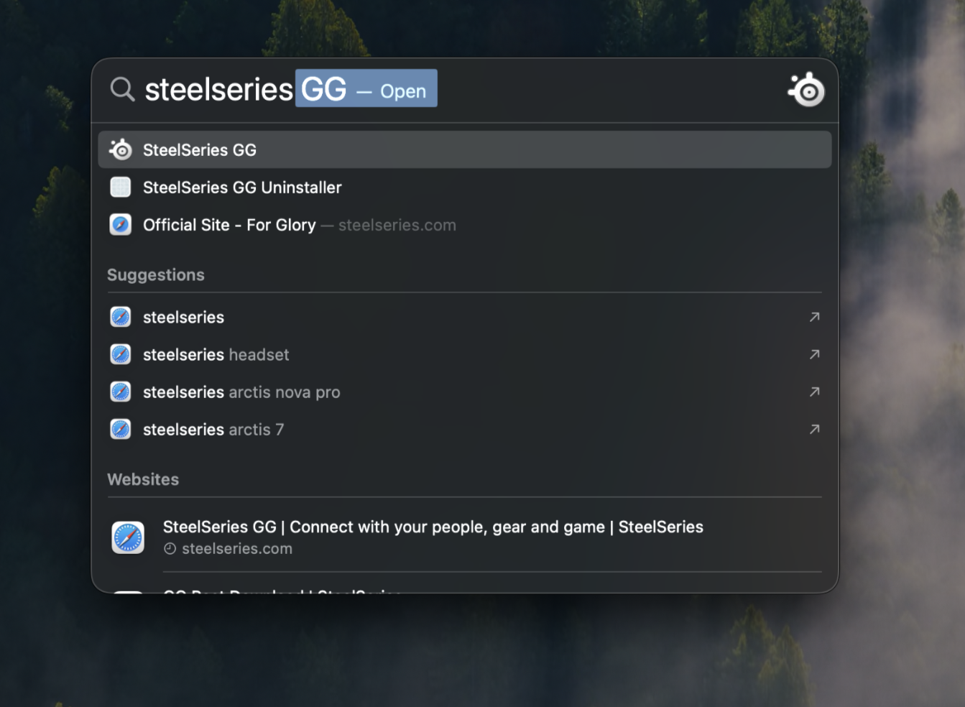Click Safari icon beside 'steelseries' suggestion
The image size is (965, 707).
click(x=121, y=317)
